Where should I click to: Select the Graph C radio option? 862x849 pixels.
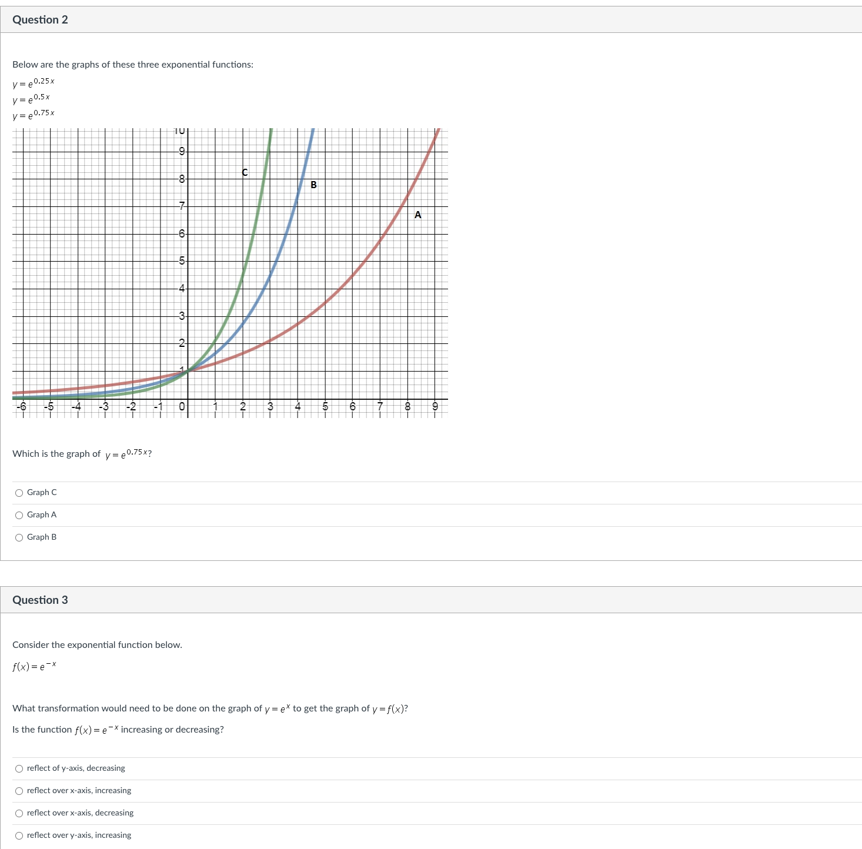pyautogui.click(x=19, y=493)
